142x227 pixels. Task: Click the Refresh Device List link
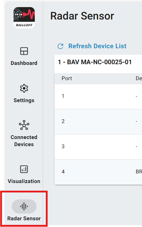pyautogui.click(x=97, y=46)
